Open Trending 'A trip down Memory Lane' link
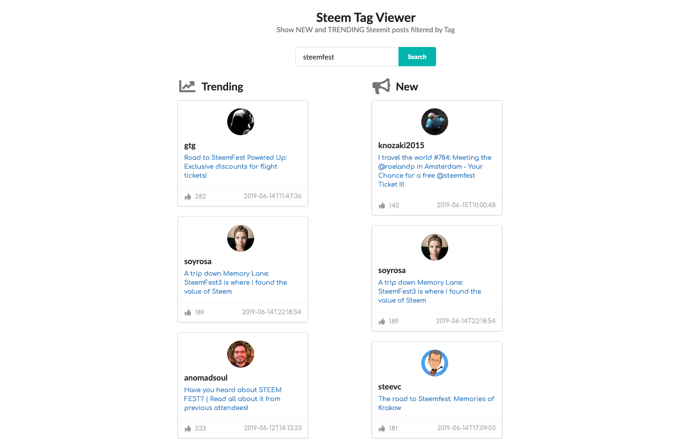Screen dimensions: 679x445 [x=235, y=282]
